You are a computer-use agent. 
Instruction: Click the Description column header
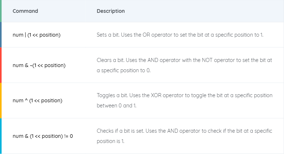[x=111, y=11]
